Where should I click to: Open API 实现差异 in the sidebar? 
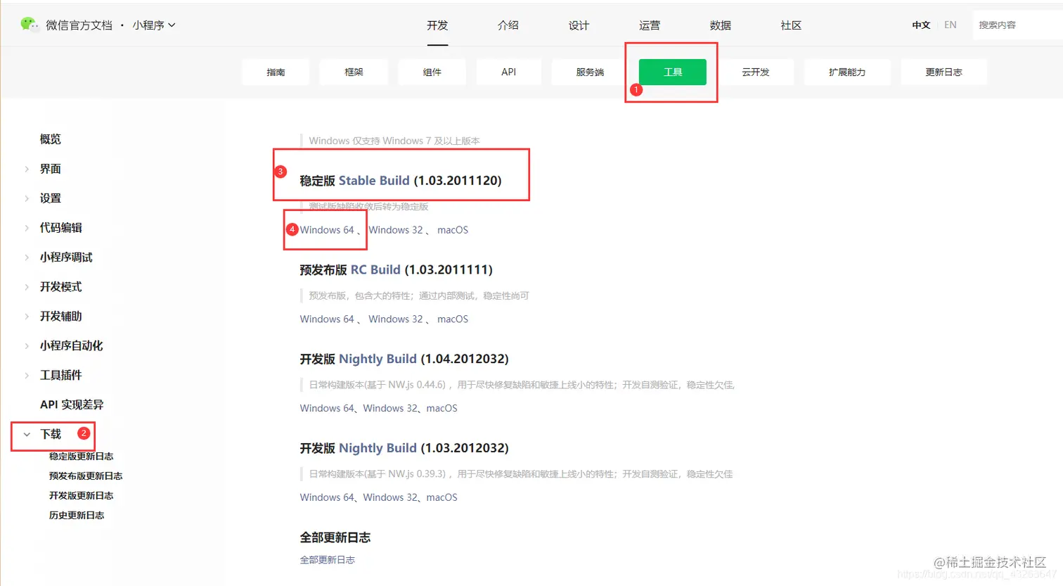coord(72,405)
